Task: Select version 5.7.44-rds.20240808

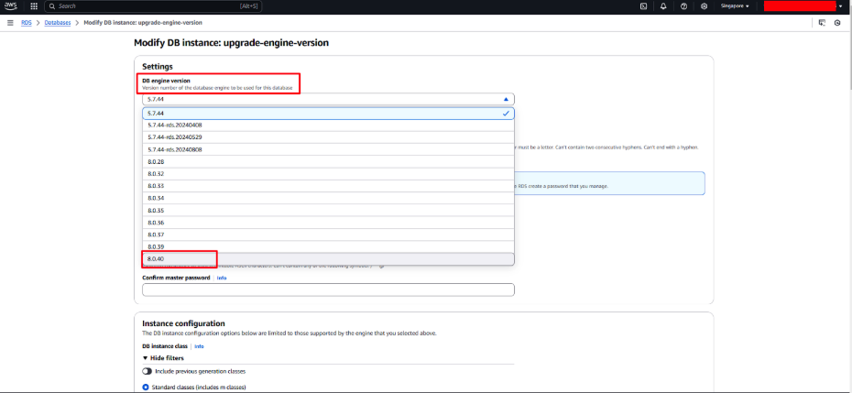Action: pos(328,149)
